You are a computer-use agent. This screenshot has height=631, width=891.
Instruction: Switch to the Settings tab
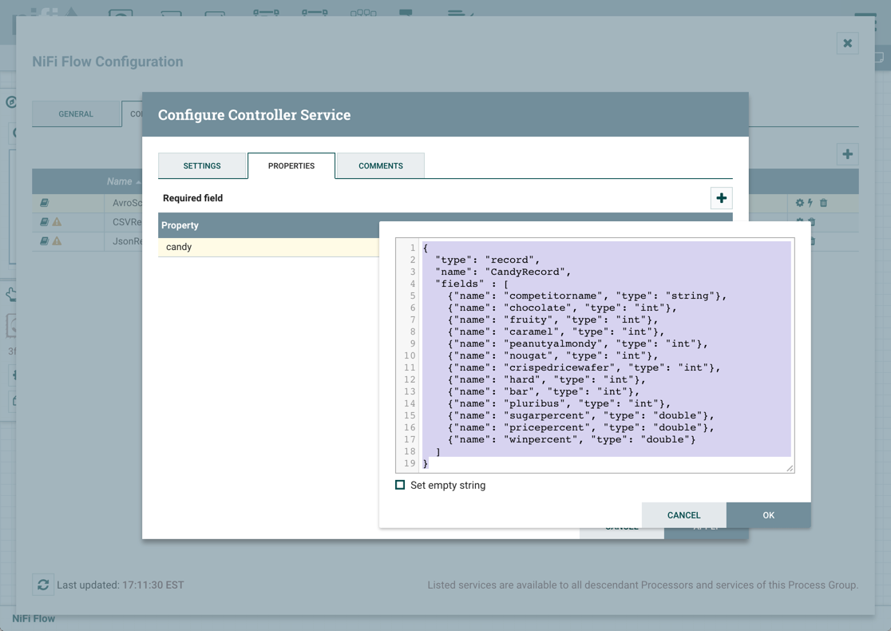(x=202, y=166)
